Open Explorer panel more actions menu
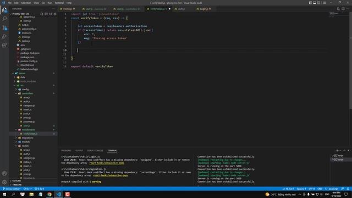The height and width of the screenshot is (198, 352). tap(53, 9)
